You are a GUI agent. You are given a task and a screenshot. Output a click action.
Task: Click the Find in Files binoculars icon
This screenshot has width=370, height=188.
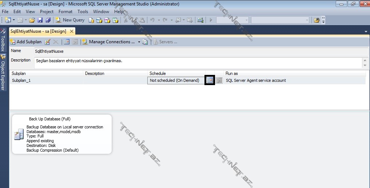[317, 20]
